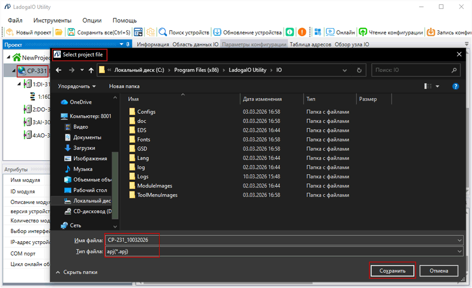The width and height of the screenshot is (472, 288).
Task: Collapse the 1:DI module tree node
Action: pyautogui.click(x=19, y=84)
